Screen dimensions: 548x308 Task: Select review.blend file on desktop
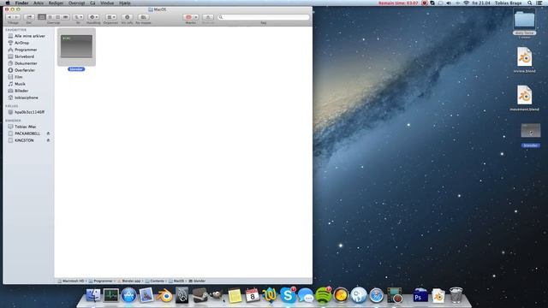[524, 57]
